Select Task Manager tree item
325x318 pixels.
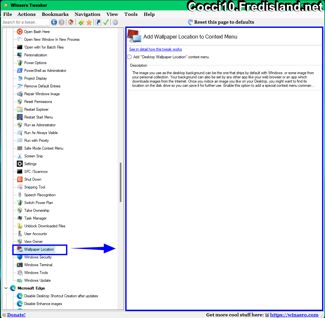click(35, 218)
